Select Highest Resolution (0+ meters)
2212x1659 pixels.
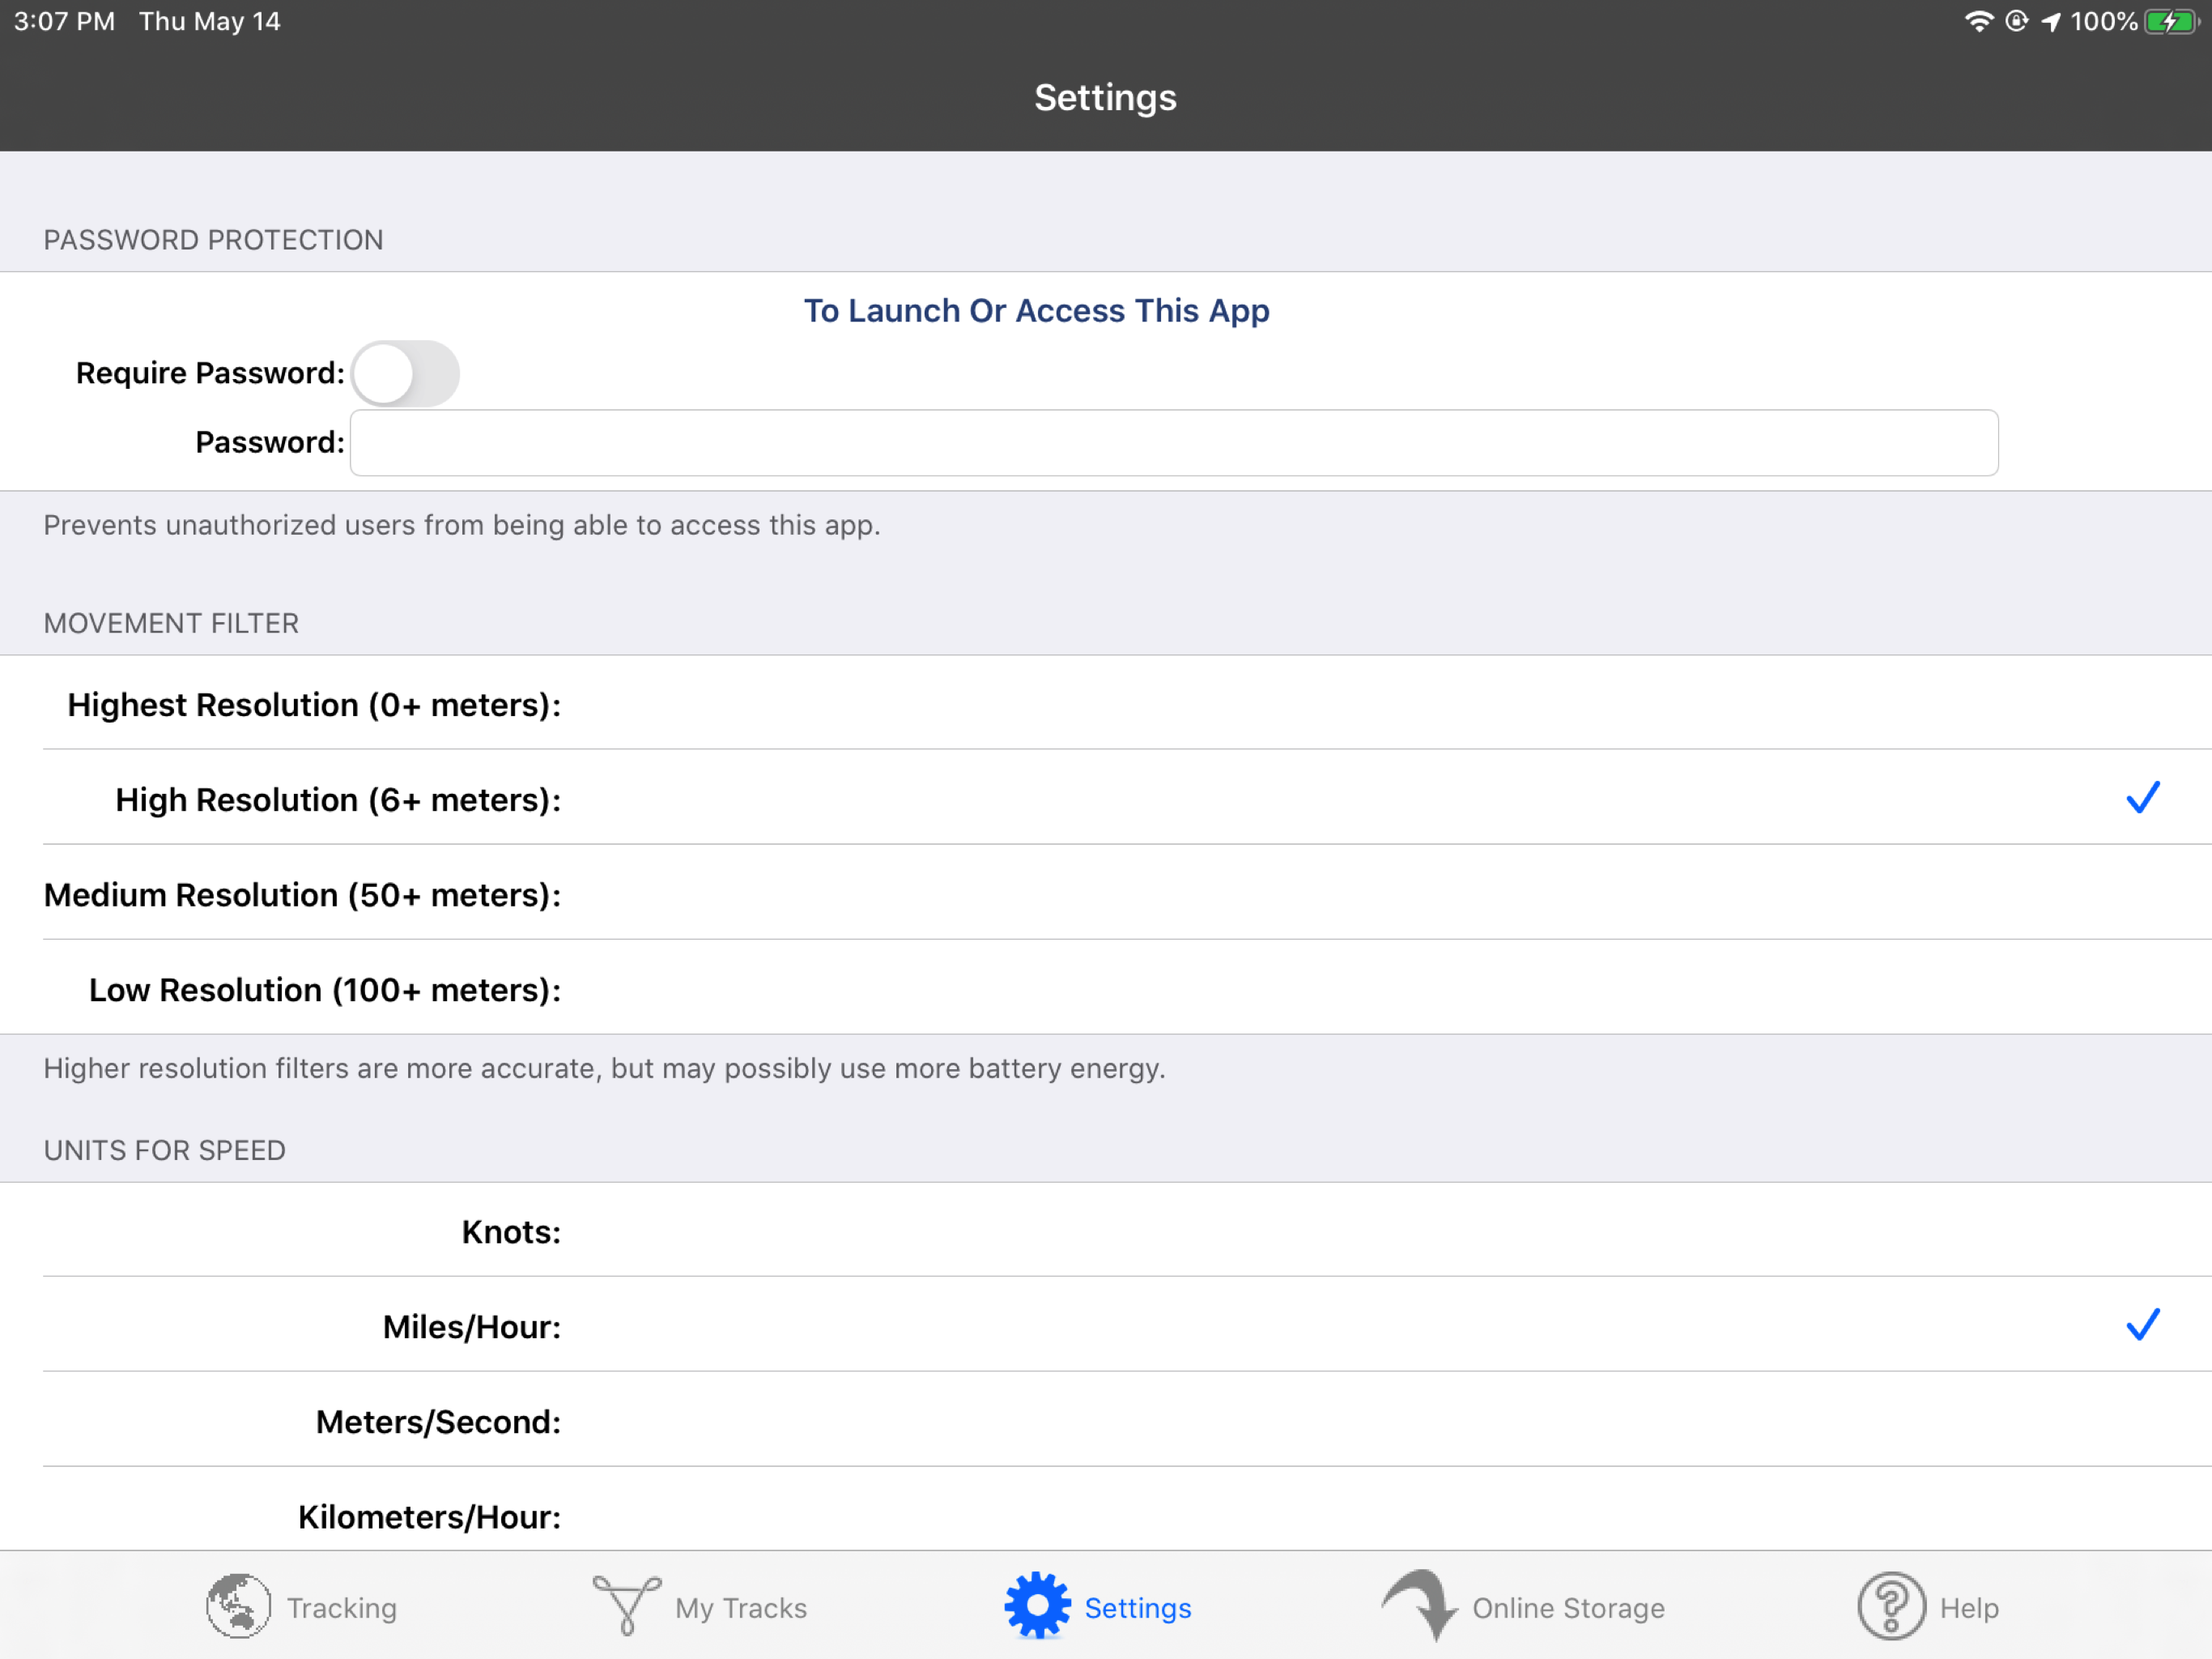314,705
